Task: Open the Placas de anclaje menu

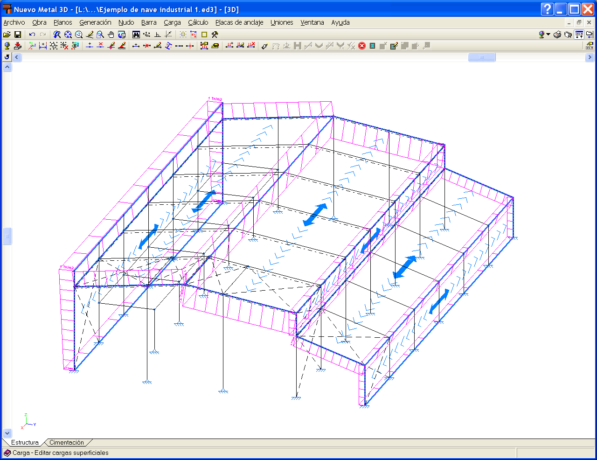Action: pos(239,22)
